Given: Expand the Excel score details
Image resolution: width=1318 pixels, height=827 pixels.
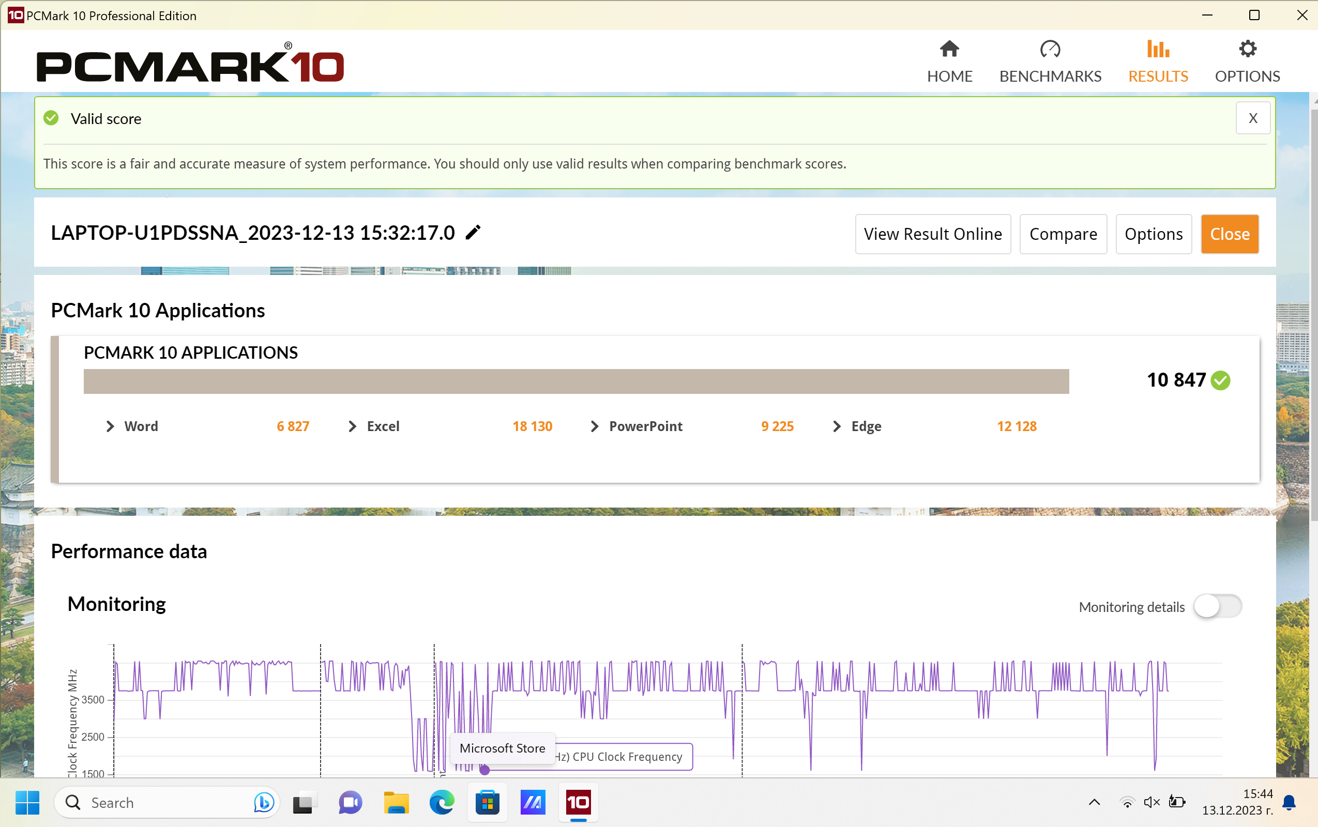Looking at the screenshot, I should coord(352,426).
